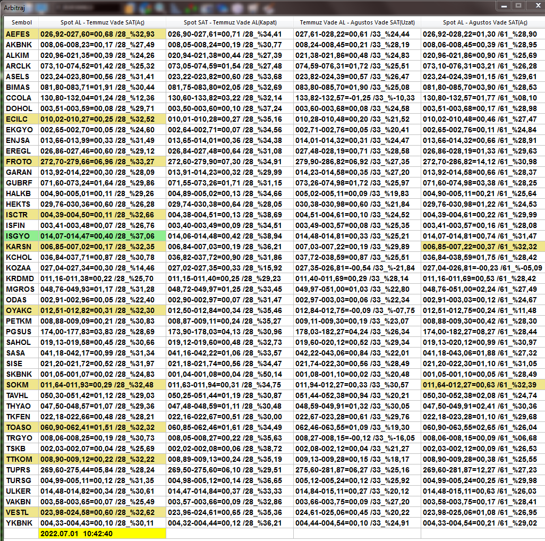Click the TRGYO cell showing %-16,05
The height and width of the screenshot is (541, 545).
point(357,438)
